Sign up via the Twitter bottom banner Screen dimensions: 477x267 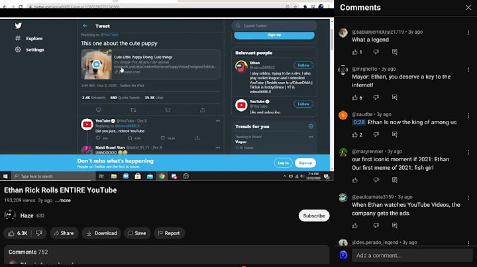pos(305,163)
